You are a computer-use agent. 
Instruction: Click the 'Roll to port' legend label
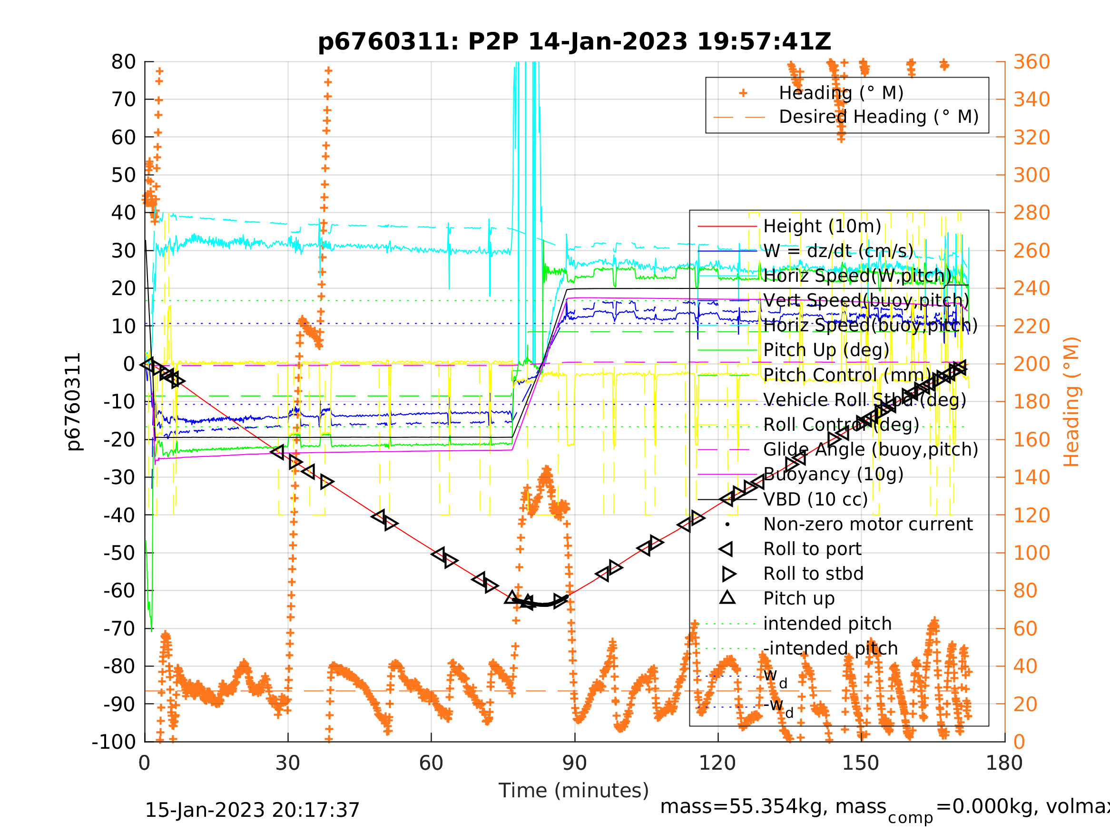[x=812, y=549]
